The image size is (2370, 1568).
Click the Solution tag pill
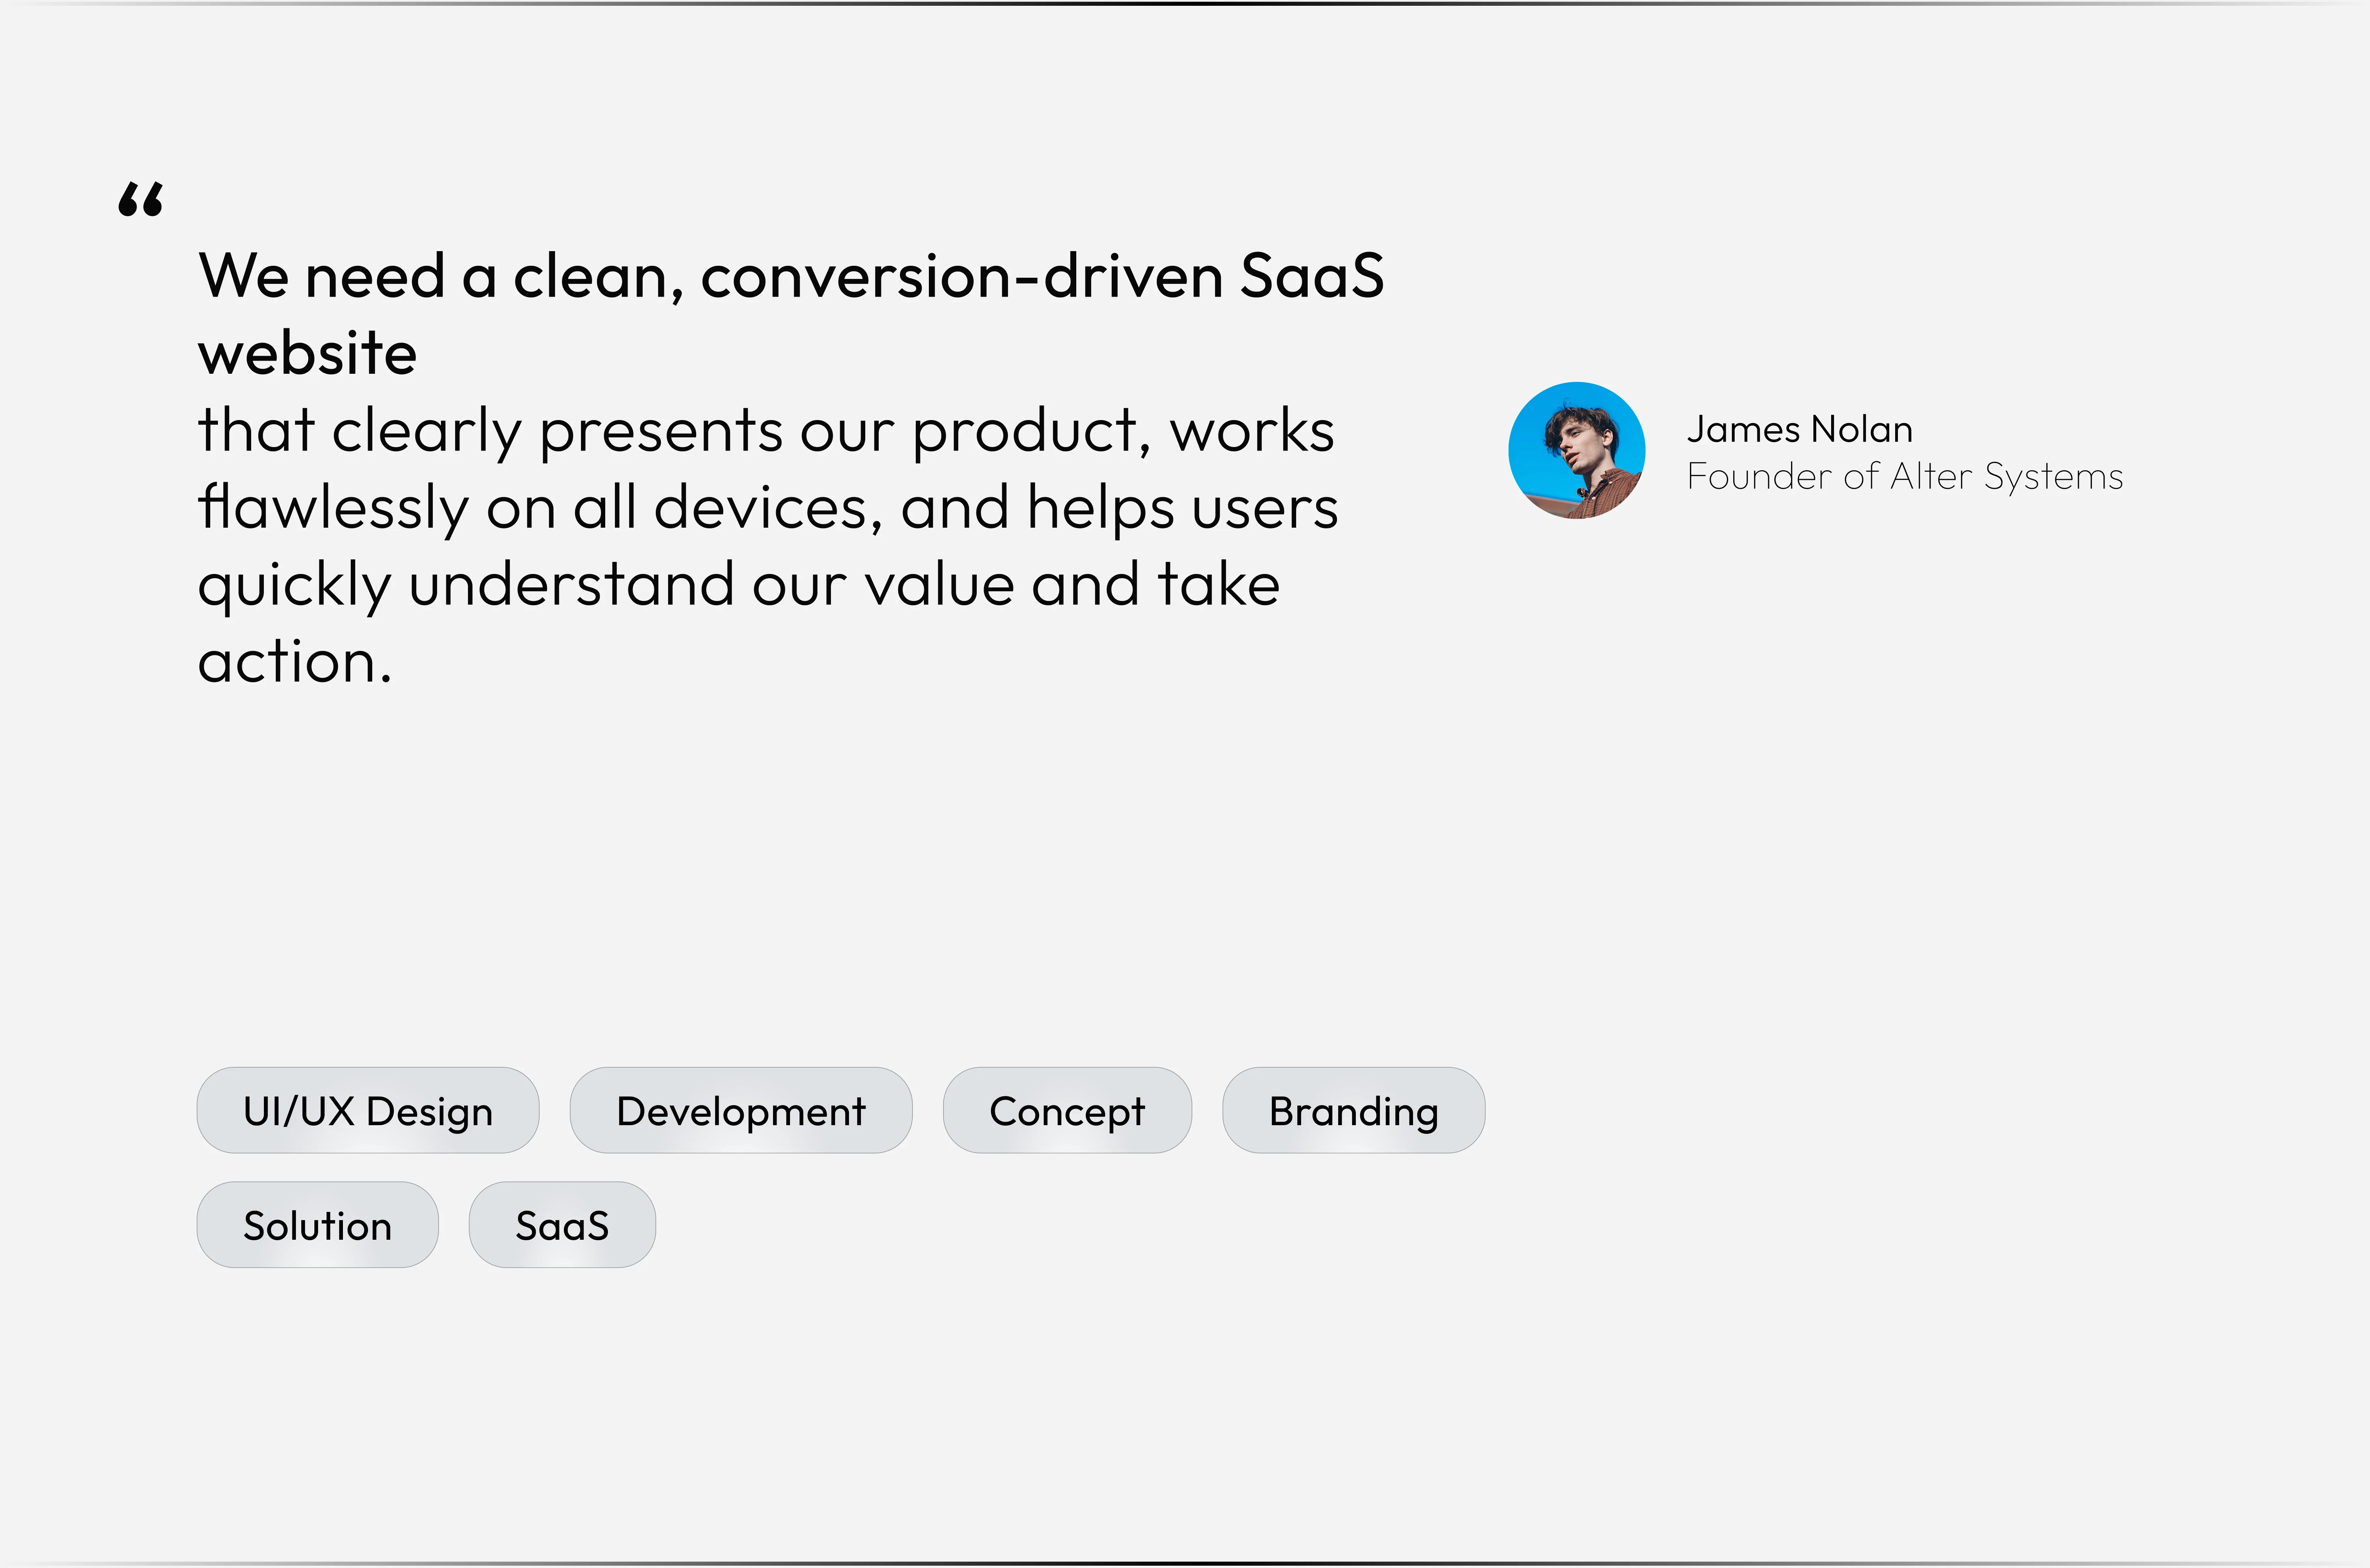point(317,1225)
